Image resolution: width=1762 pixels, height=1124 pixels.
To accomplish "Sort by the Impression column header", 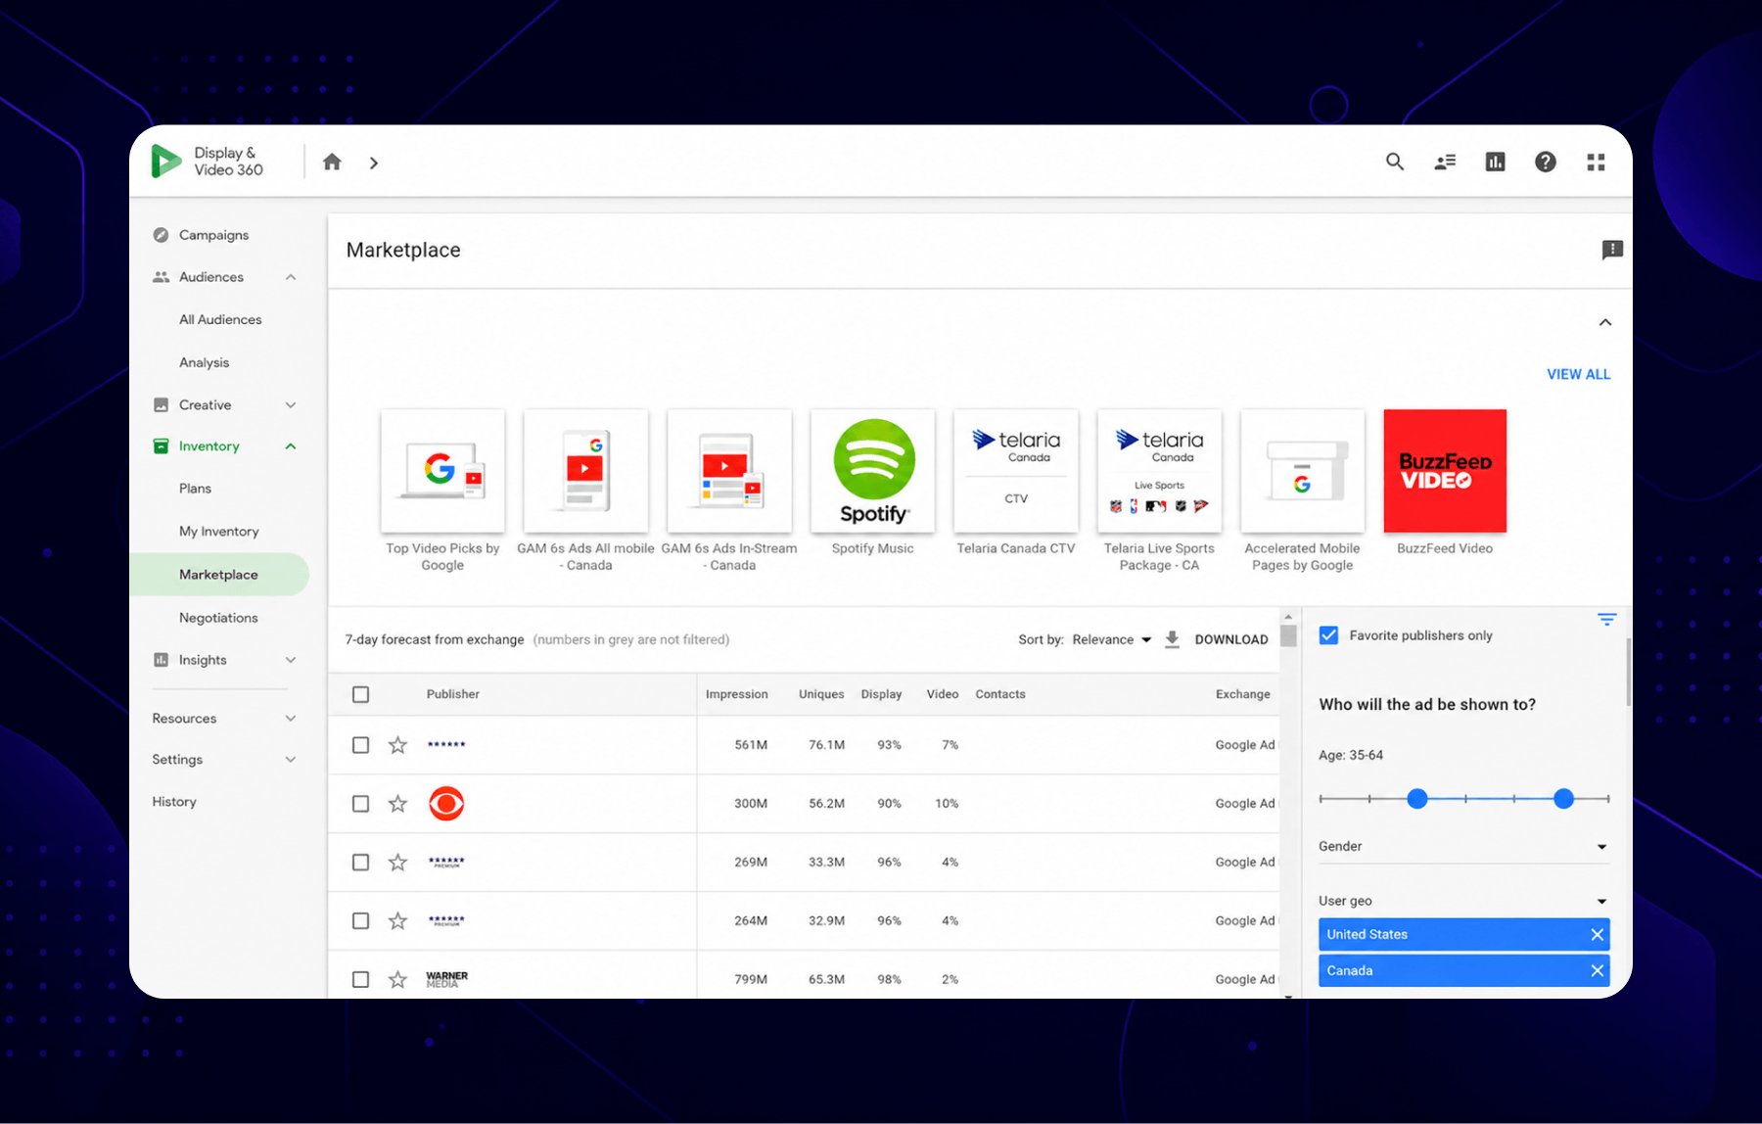I will click(x=736, y=694).
